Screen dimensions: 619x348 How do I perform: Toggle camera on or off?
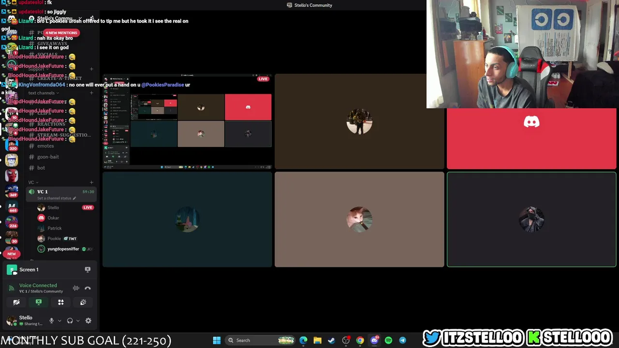[x=16, y=302]
